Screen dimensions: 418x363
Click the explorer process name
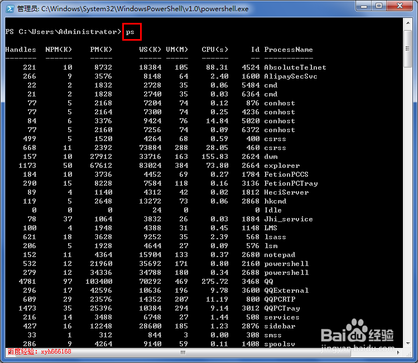click(282, 166)
